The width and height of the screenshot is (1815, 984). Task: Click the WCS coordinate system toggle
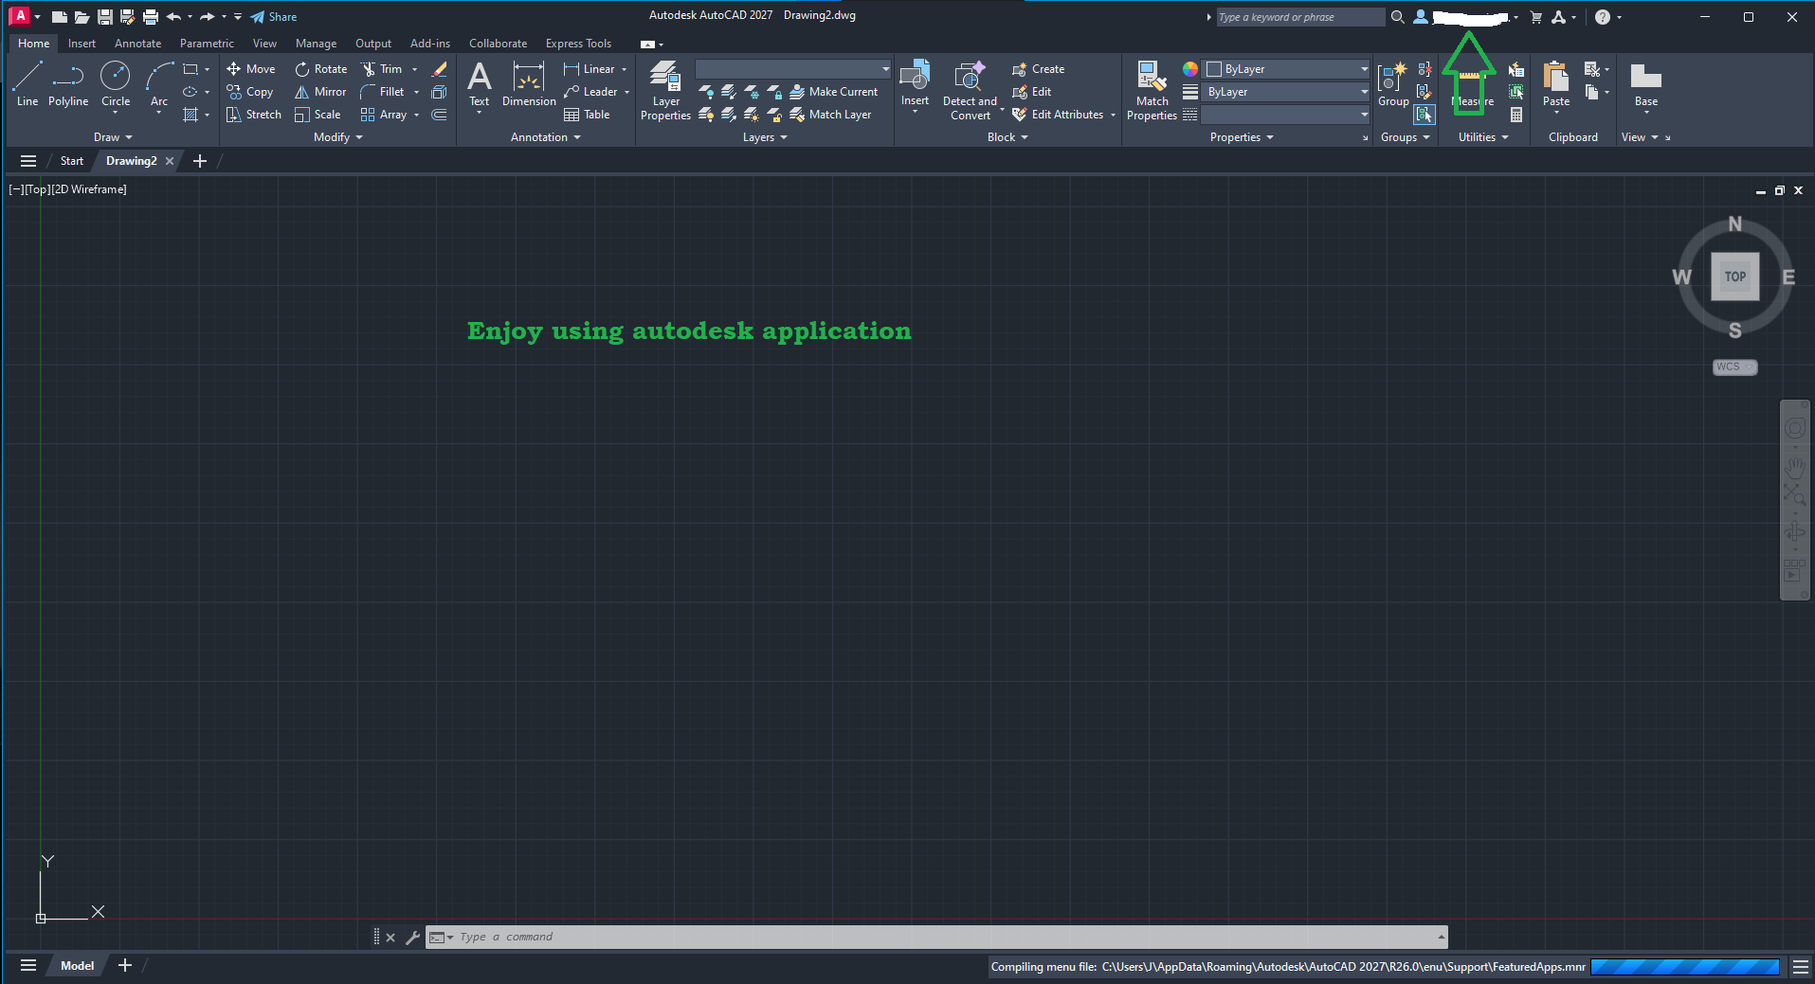coord(1734,367)
